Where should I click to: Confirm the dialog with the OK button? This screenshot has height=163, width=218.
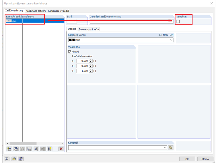(x=187, y=159)
